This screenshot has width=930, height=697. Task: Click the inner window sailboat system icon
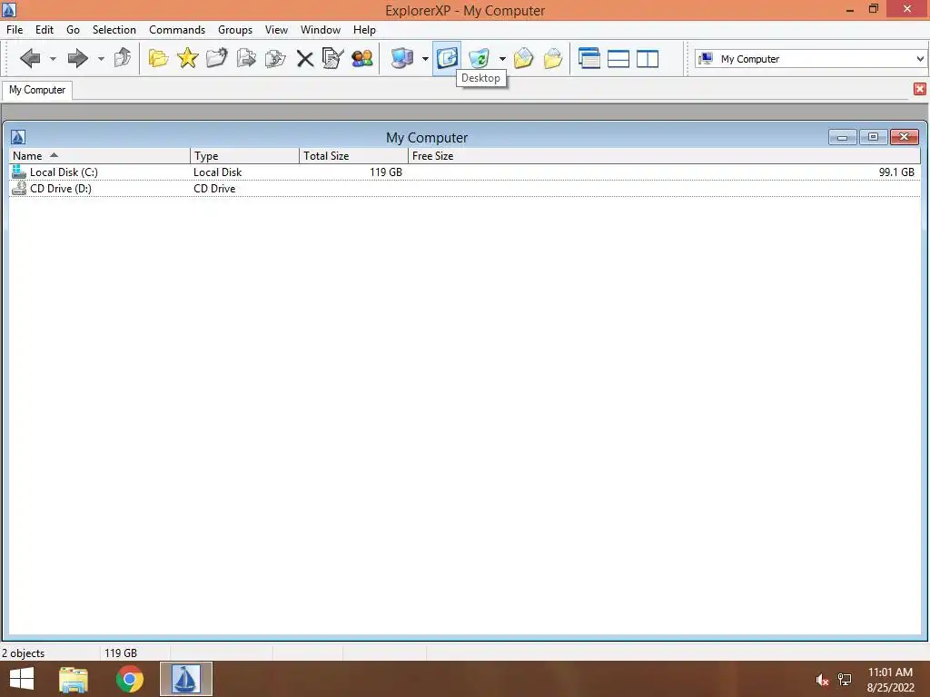point(18,138)
